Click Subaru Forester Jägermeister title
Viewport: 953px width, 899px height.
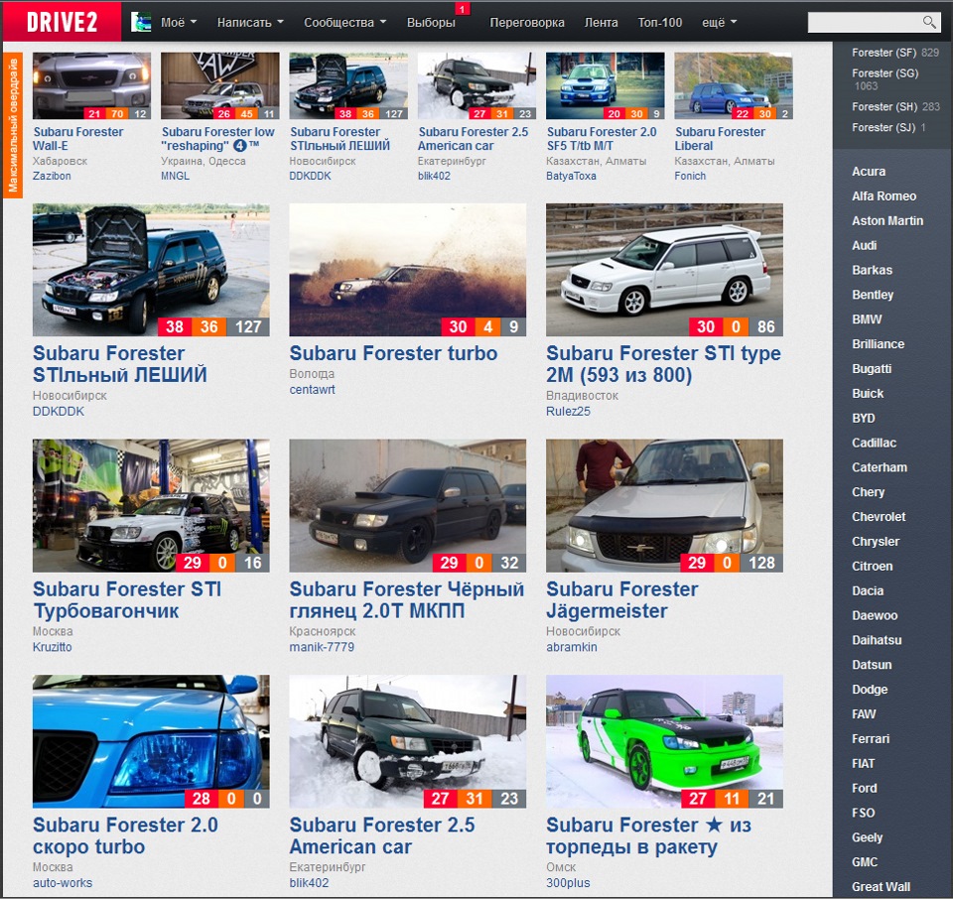point(621,599)
